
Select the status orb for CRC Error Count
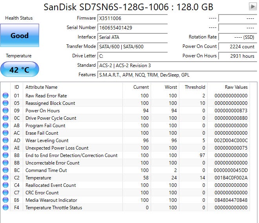pyautogui.click(x=5, y=192)
